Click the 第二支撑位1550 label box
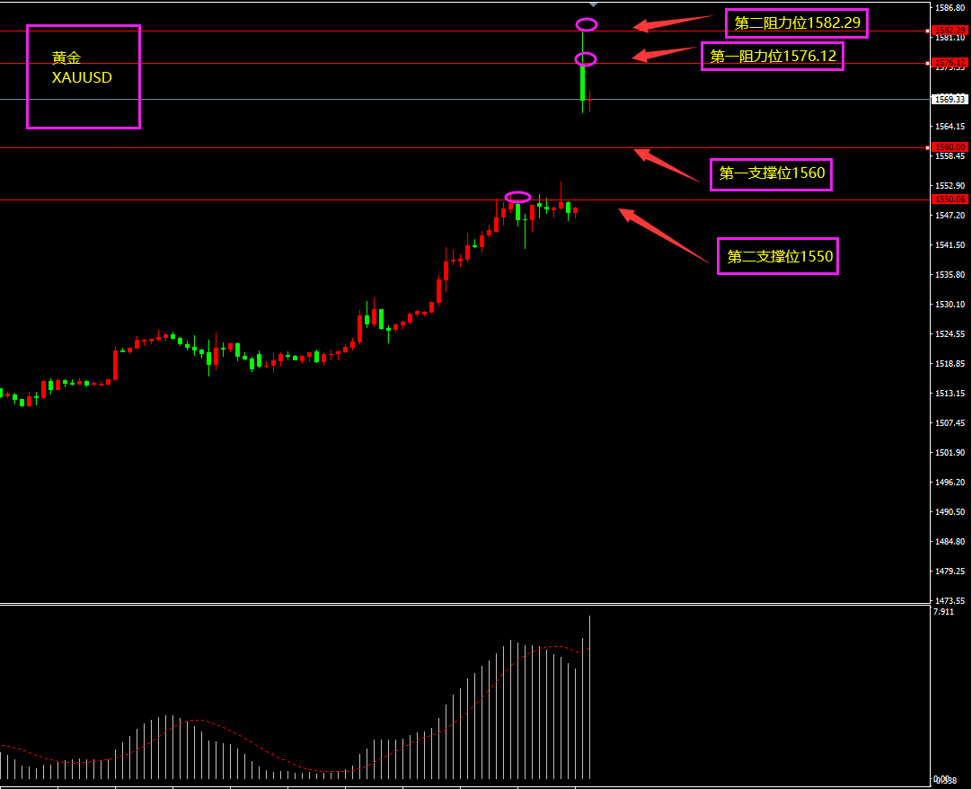The width and height of the screenshot is (972, 789). [x=777, y=256]
